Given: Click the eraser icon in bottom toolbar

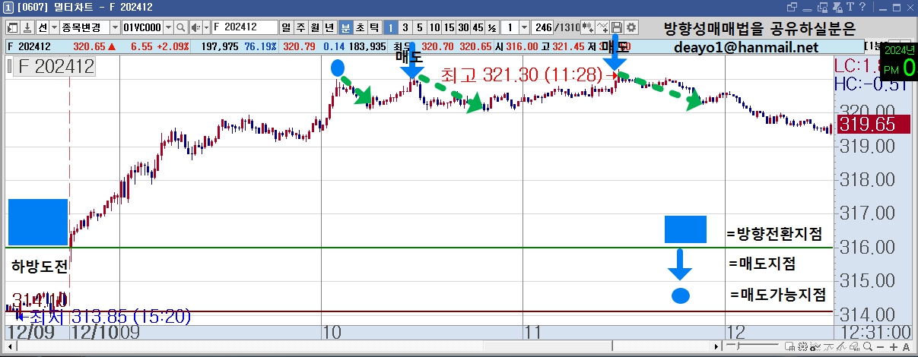Looking at the screenshot, I should click(854, 347).
